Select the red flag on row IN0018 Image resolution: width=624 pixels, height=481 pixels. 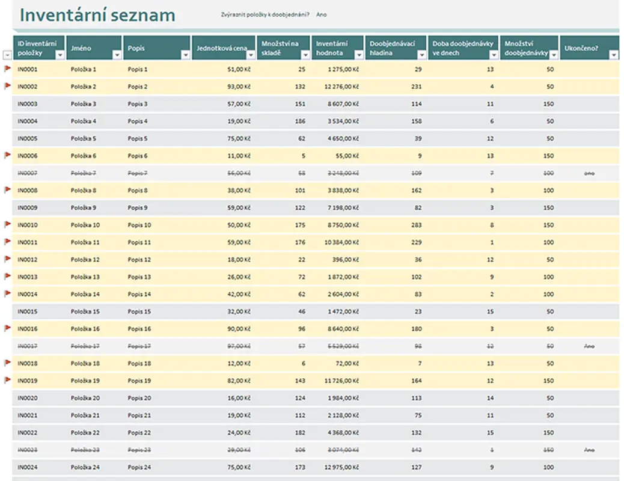point(7,363)
